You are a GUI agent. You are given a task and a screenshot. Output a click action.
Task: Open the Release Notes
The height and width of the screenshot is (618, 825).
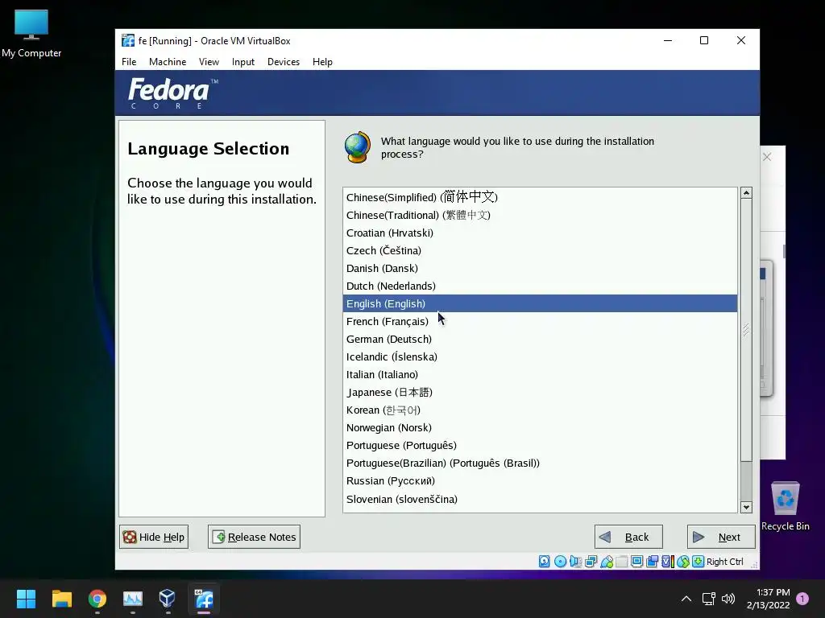(254, 537)
